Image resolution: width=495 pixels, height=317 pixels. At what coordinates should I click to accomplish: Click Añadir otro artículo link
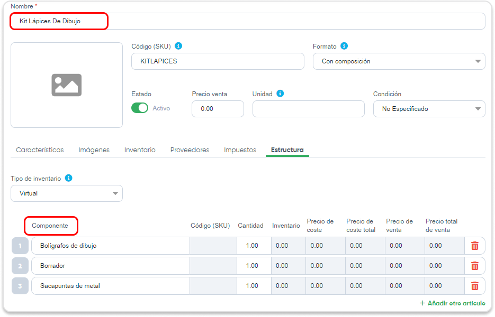click(452, 303)
